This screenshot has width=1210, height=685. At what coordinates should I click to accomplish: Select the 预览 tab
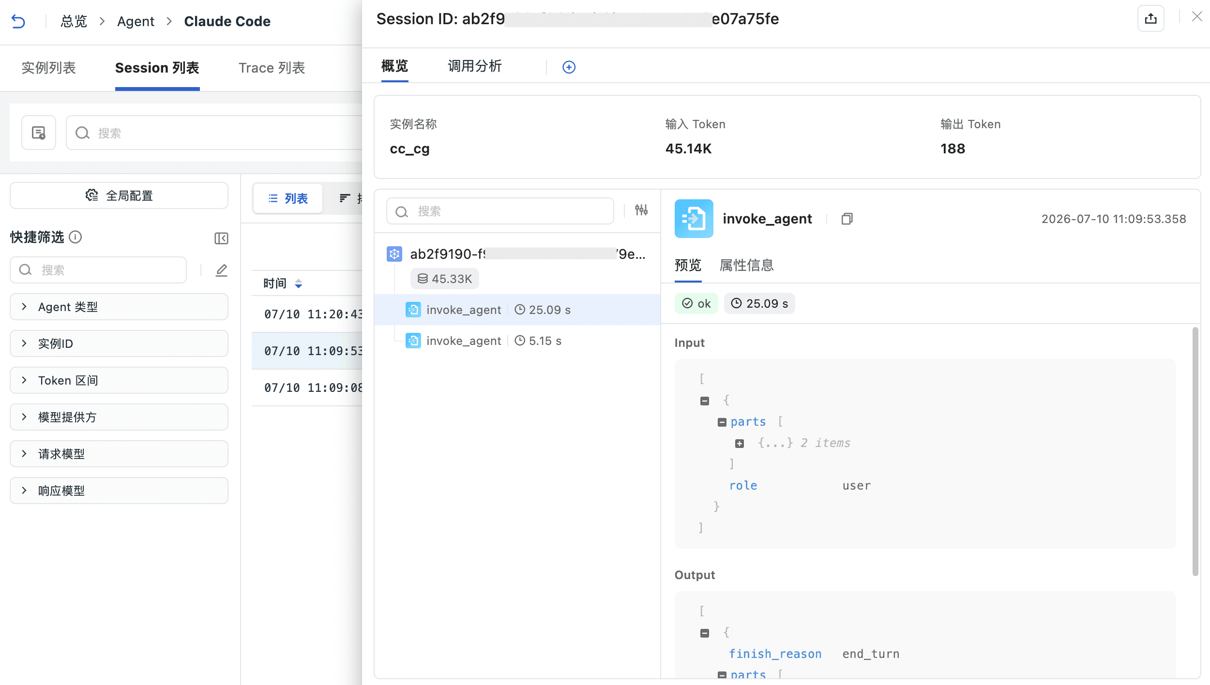[x=688, y=265]
